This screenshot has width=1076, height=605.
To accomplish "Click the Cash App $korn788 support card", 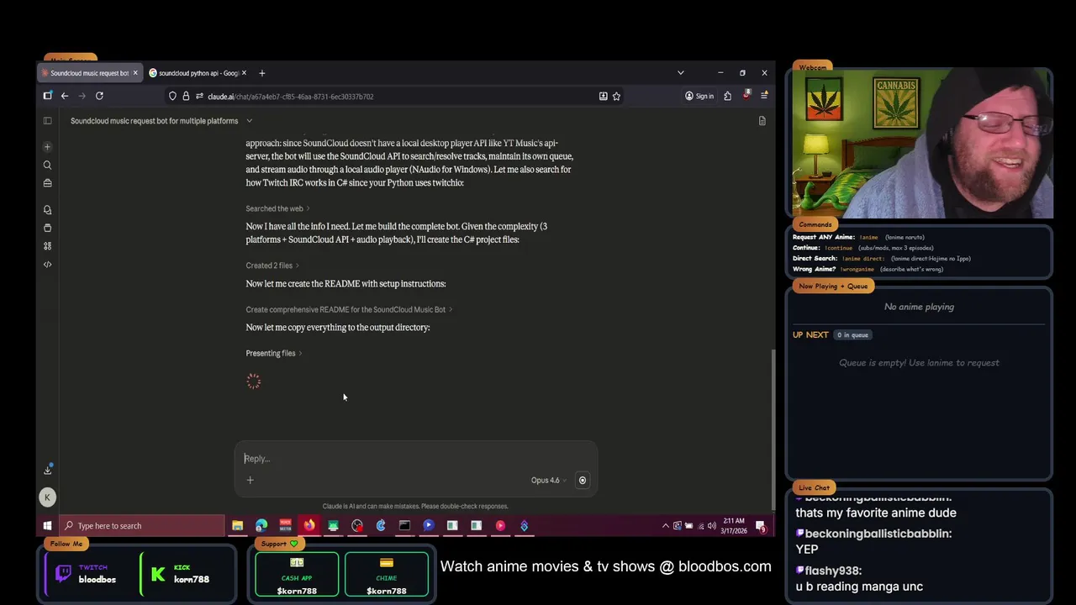I will (x=297, y=576).
